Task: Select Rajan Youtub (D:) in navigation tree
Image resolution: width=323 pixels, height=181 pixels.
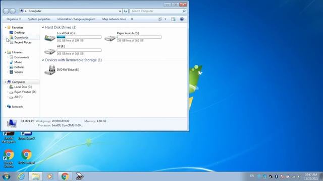Action: (x=25, y=92)
